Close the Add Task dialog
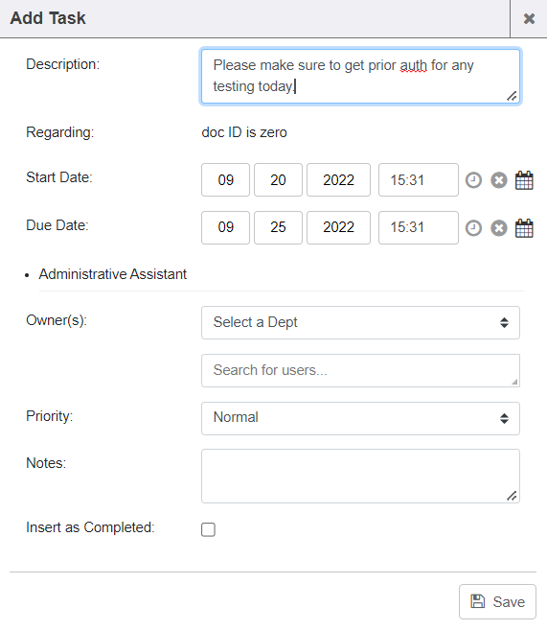The width and height of the screenshot is (547, 630). [529, 18]
